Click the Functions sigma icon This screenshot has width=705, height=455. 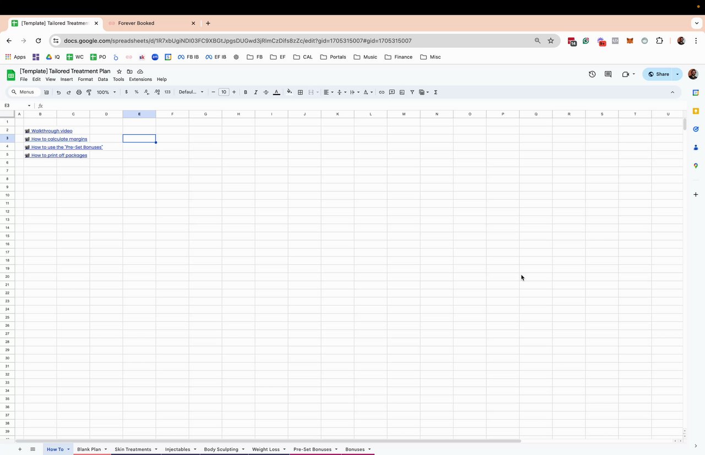(436, 92)
